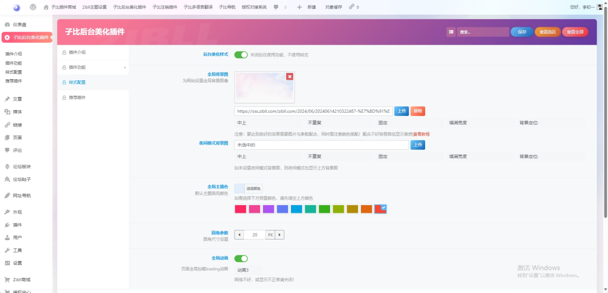Disable the 全局动画 toggle switch
Image resolution: width=608 pixels, height=293 pixels.
point(240,259)
